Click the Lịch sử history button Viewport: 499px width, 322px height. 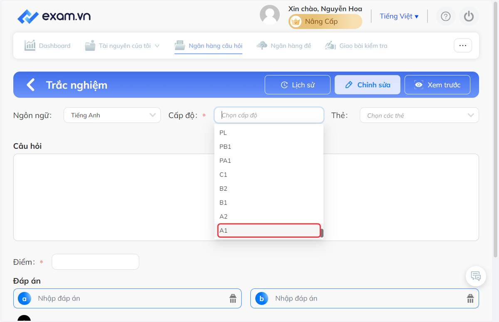(298, 85)
